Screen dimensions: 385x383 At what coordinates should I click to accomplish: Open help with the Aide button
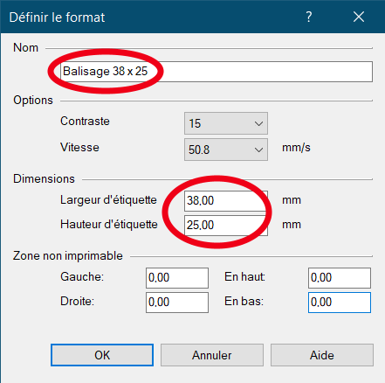tap(322, 355)
